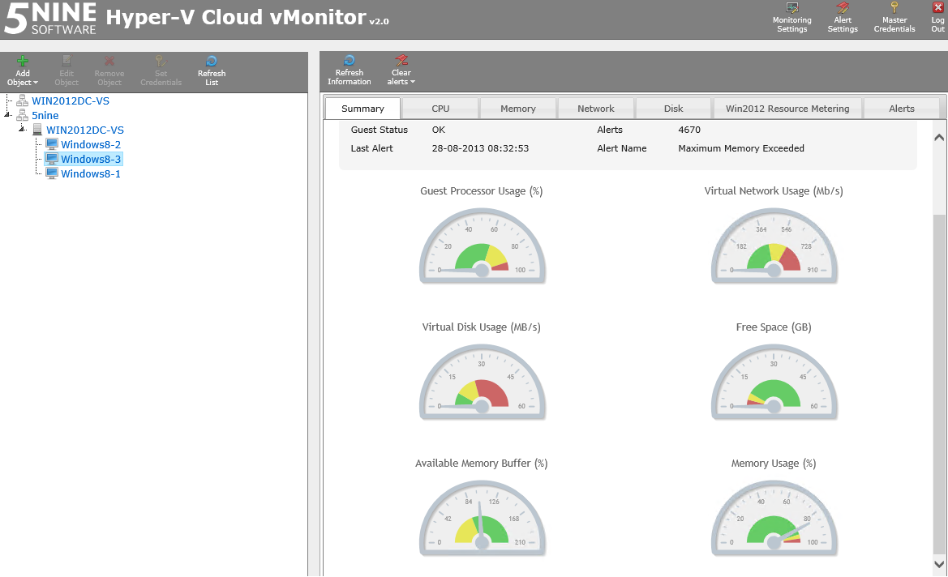948x577 pixels.
Task: Click the Available Memory Buffer gauge
Action: click(482, 519)
